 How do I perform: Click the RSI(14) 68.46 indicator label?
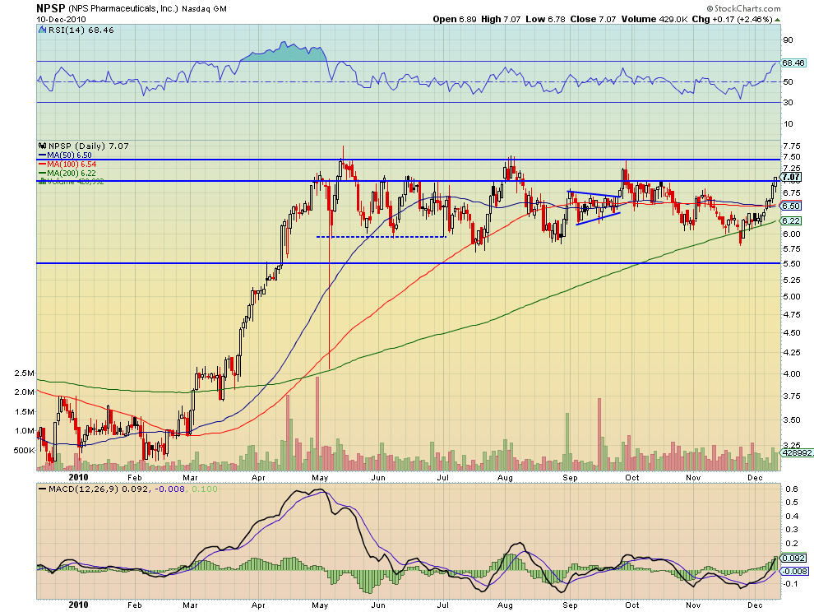pyautogui.click(x=81, y=30)
